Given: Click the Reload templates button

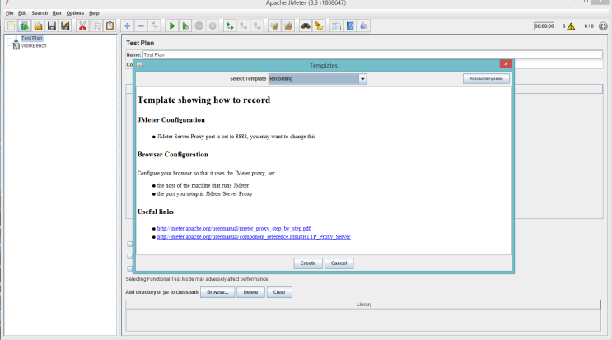Looking at the screenshot, I should 486,79.
